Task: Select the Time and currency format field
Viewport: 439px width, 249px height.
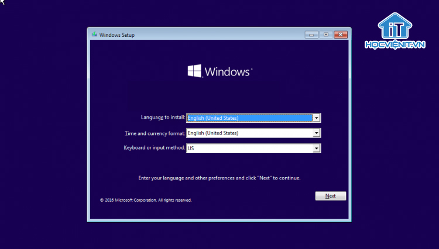Action: pyautogui.click(x=253, y=133)
